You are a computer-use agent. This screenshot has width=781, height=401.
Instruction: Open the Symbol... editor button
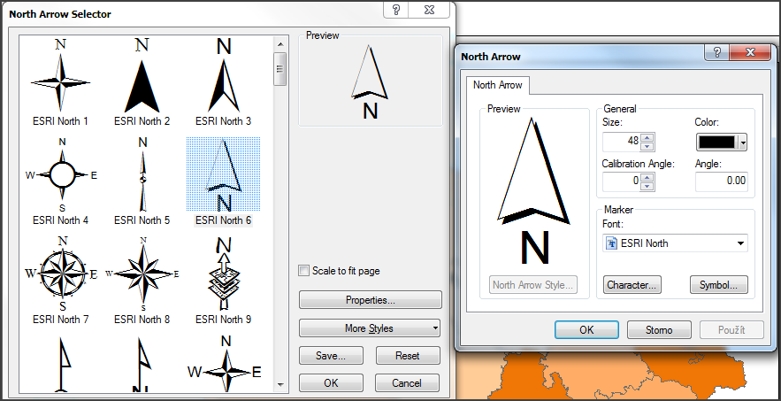point(719,285)
